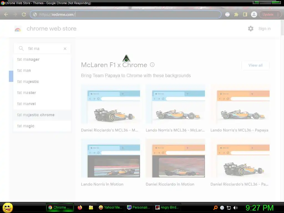Open the yellow folder taskbar icon

(x=91, y=207)
